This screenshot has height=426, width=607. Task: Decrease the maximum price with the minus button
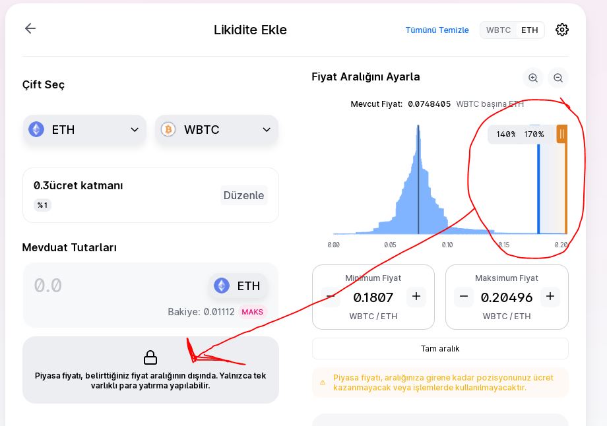[x=464, y=297]
